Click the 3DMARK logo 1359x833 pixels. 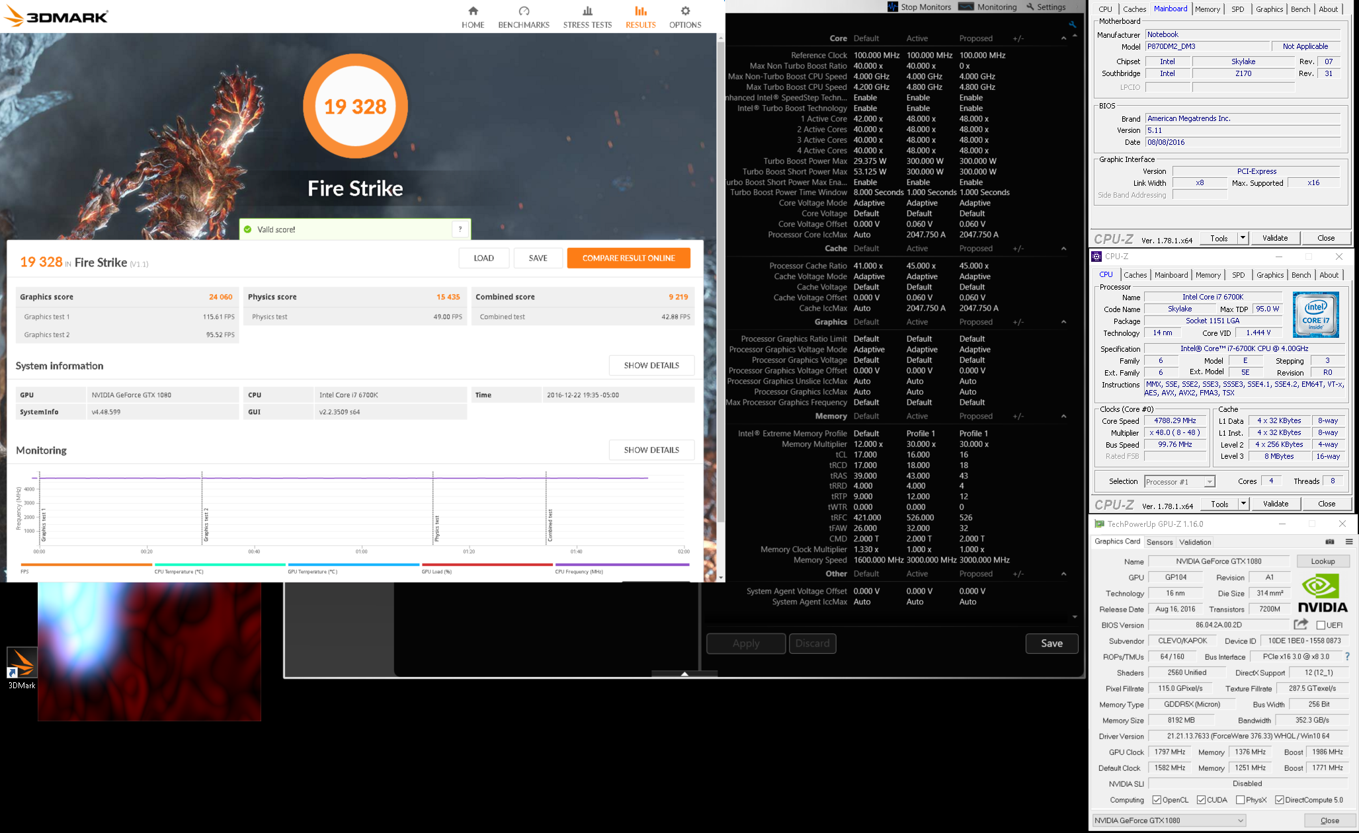[x=56, y=17]
